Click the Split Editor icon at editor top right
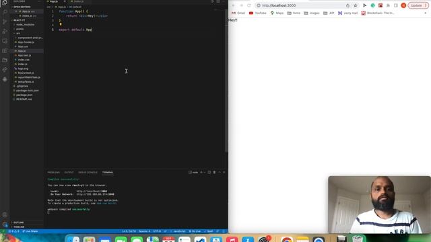The width and height of the screenshot is (431, 242). [x=218, y=1]
